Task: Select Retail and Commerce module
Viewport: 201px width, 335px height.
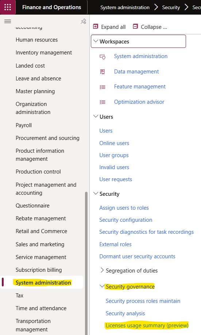Action: [x=41, y=231]
